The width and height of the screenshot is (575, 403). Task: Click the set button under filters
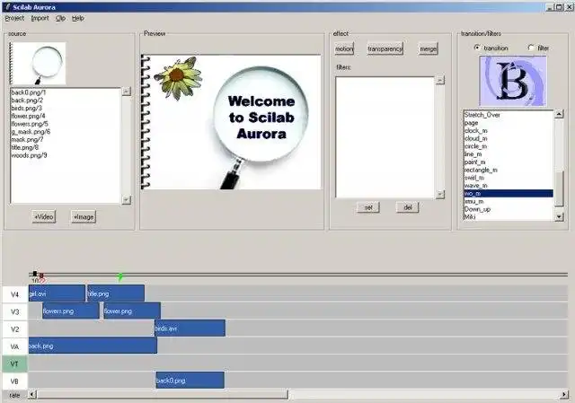368,207
